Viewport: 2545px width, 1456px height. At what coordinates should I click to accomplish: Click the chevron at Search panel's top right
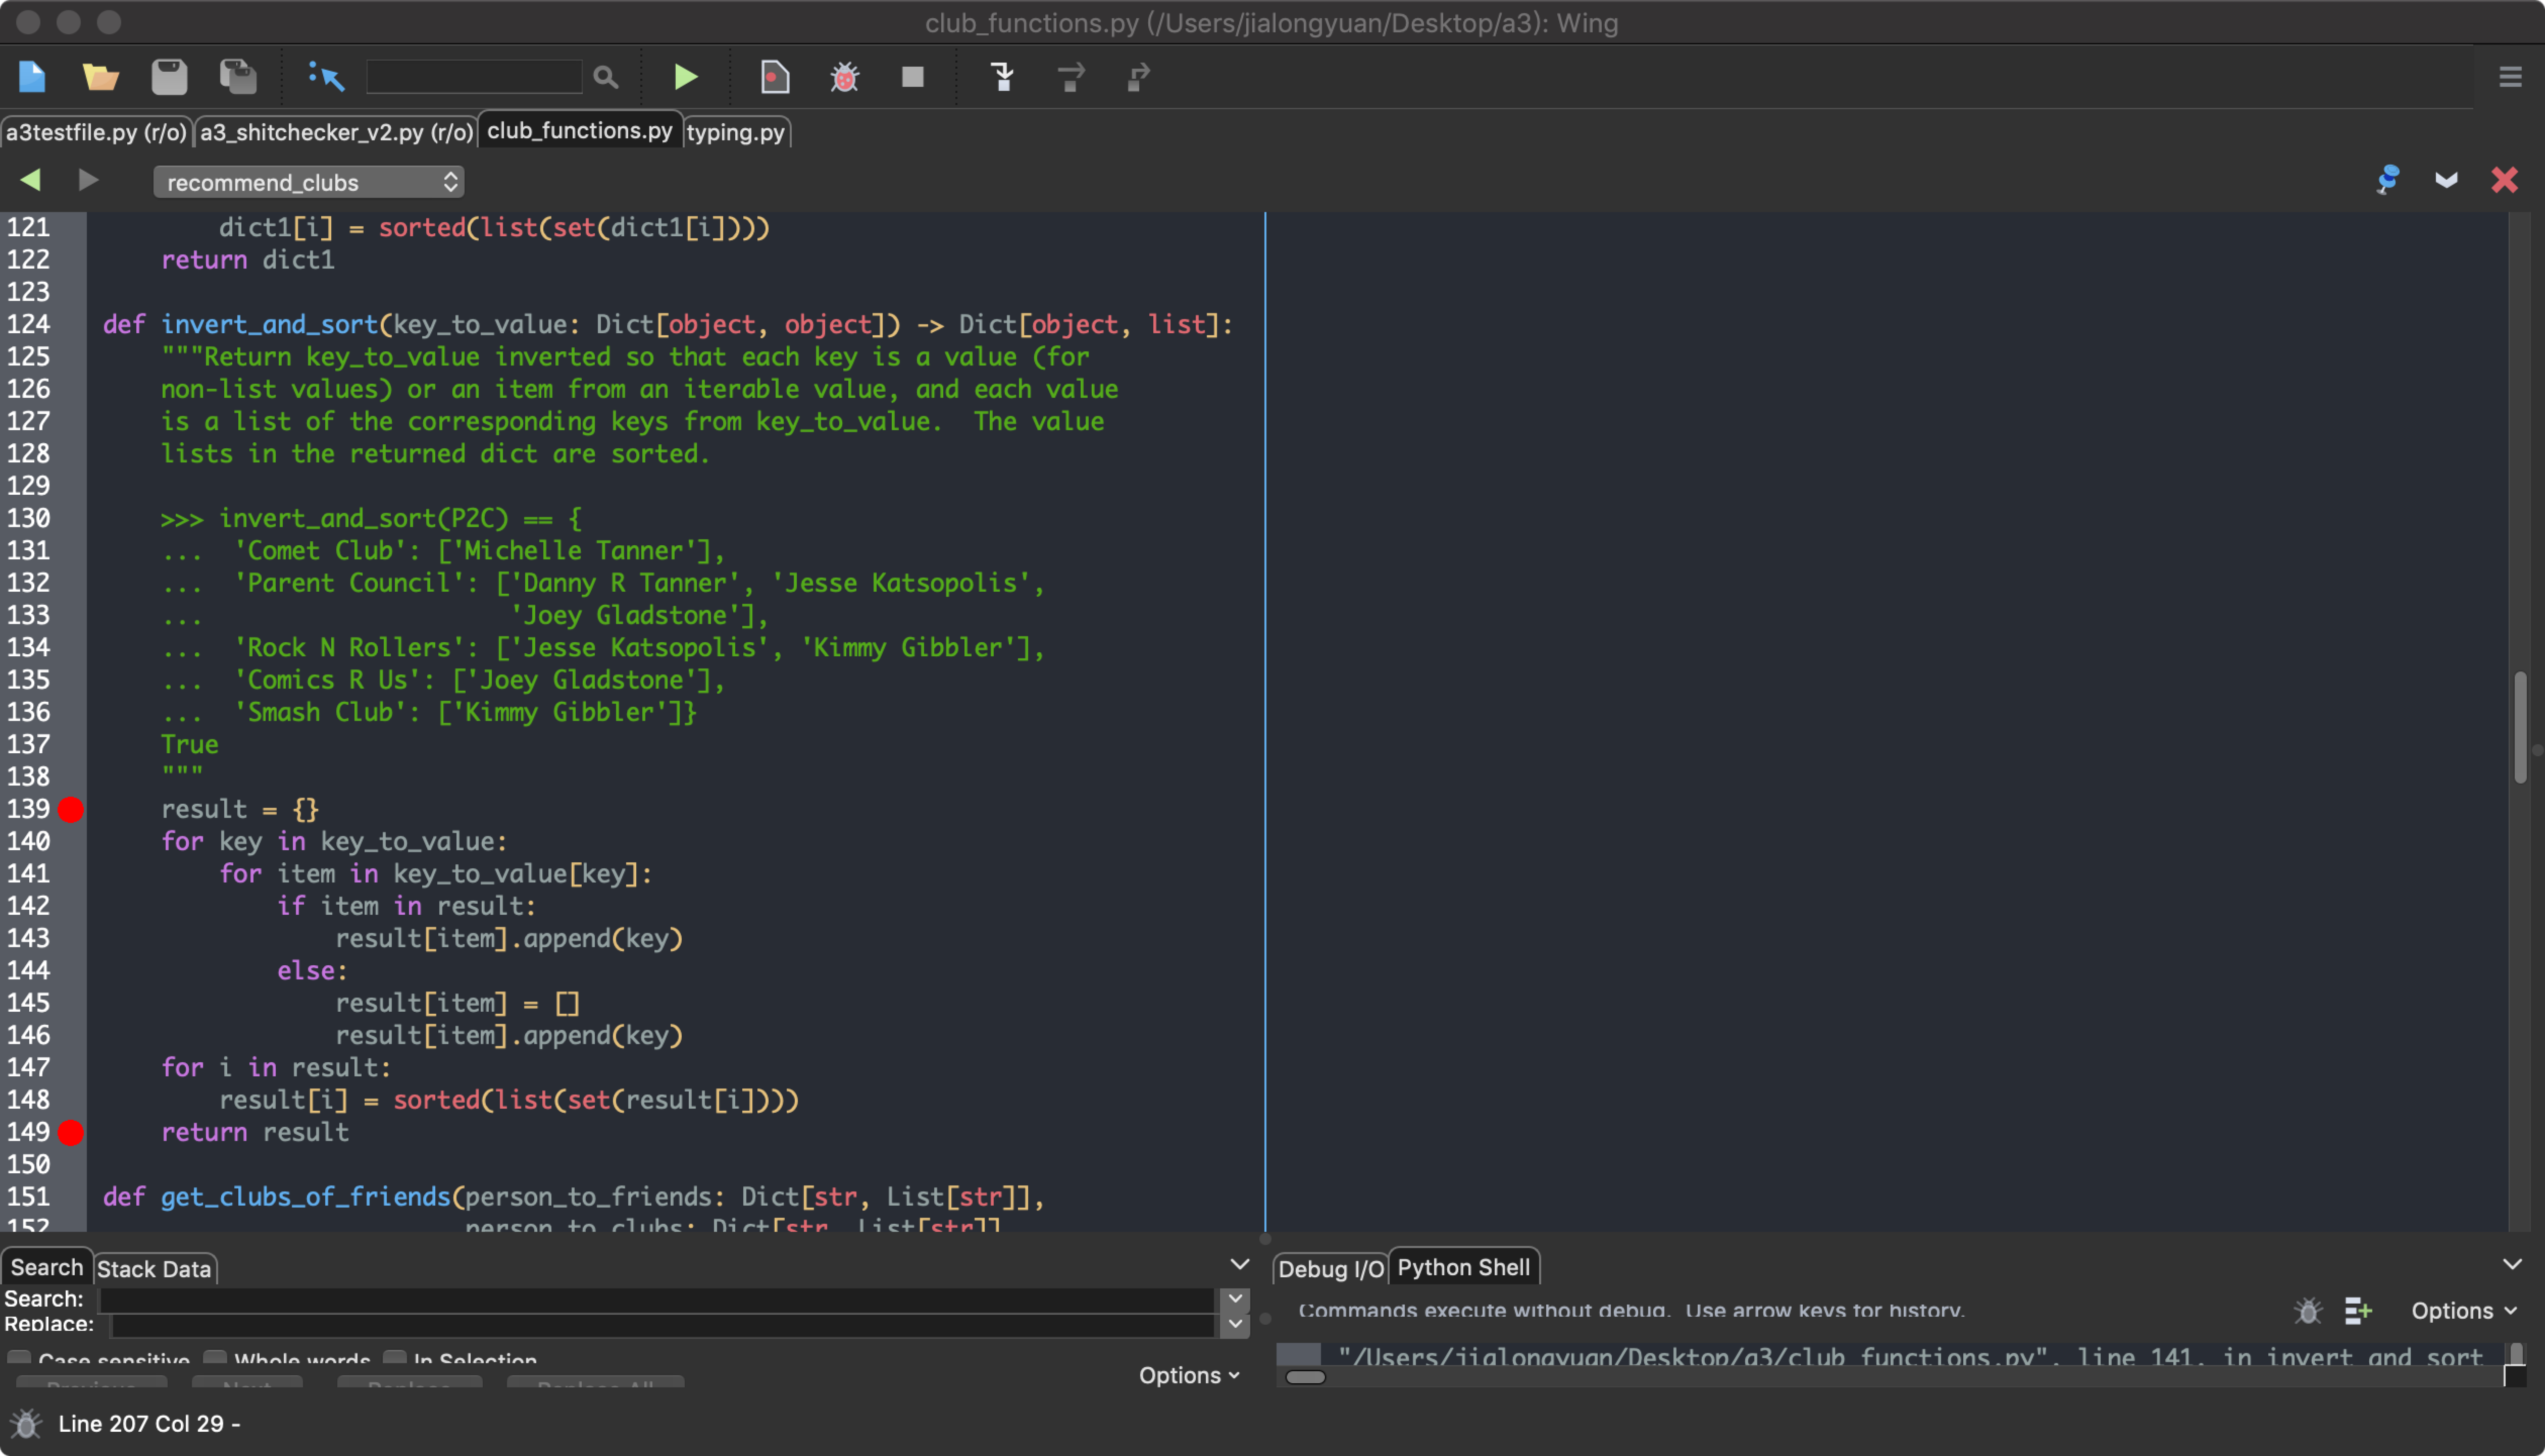(x=1239, y=1264)
